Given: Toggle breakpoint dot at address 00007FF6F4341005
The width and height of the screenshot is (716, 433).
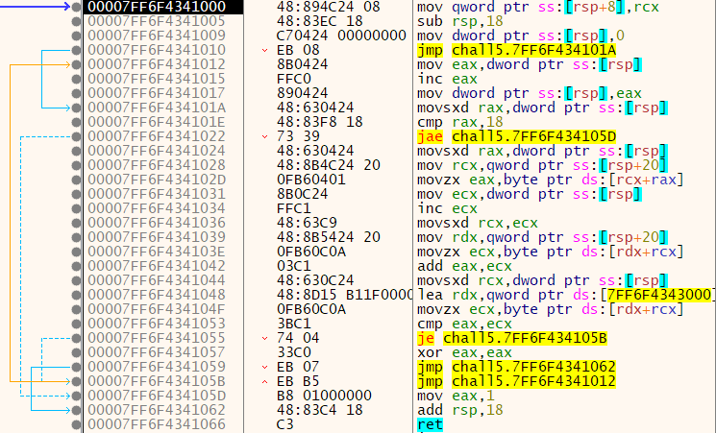Looking at the screenshot, I should pos(76,21).
